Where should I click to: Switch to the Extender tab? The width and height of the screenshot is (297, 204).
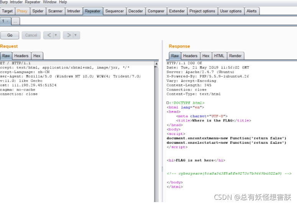click(x=177, y=11)
